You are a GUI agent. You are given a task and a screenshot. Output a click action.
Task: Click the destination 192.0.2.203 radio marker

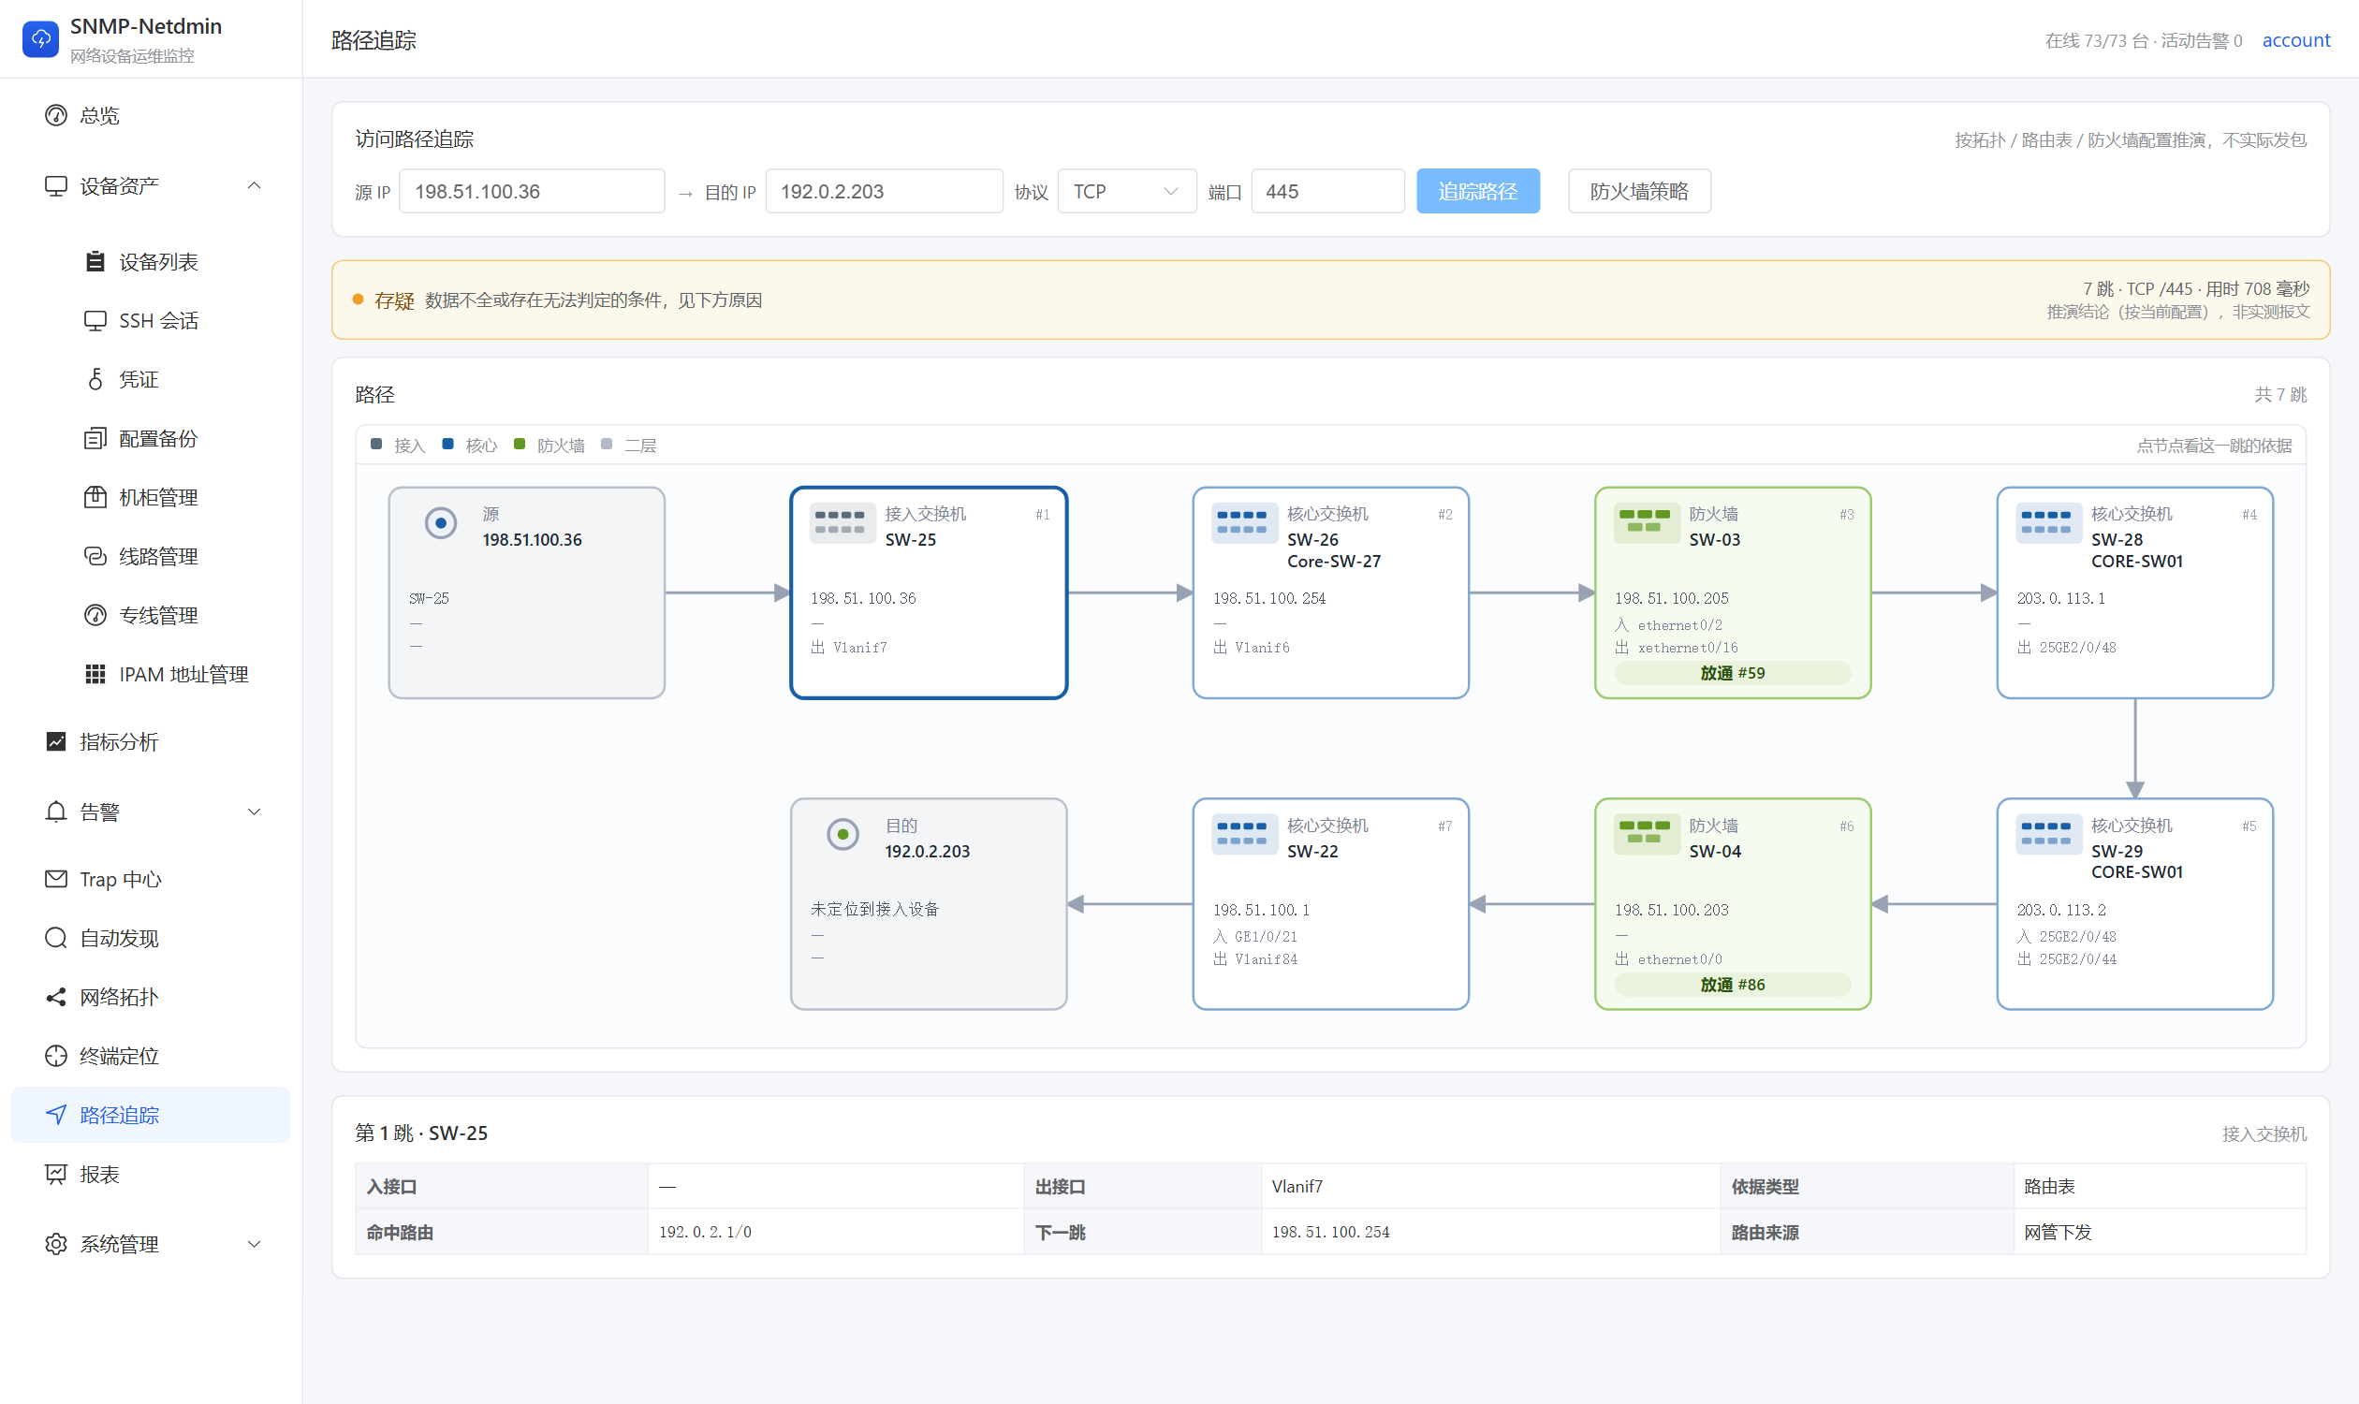(x=842, y=833)
